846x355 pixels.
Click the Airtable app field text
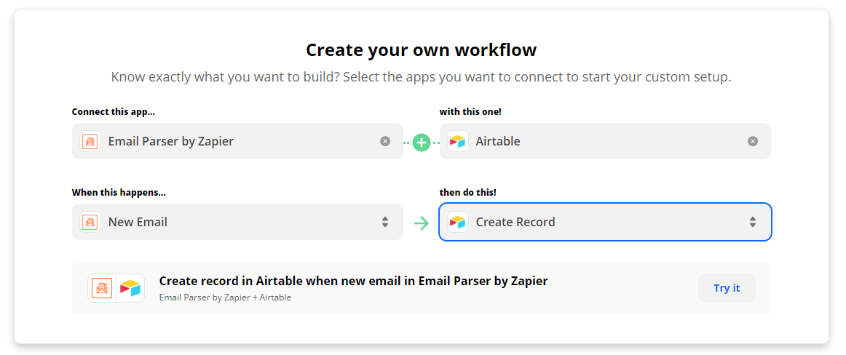pyautogui.click(x=498, y=141)
